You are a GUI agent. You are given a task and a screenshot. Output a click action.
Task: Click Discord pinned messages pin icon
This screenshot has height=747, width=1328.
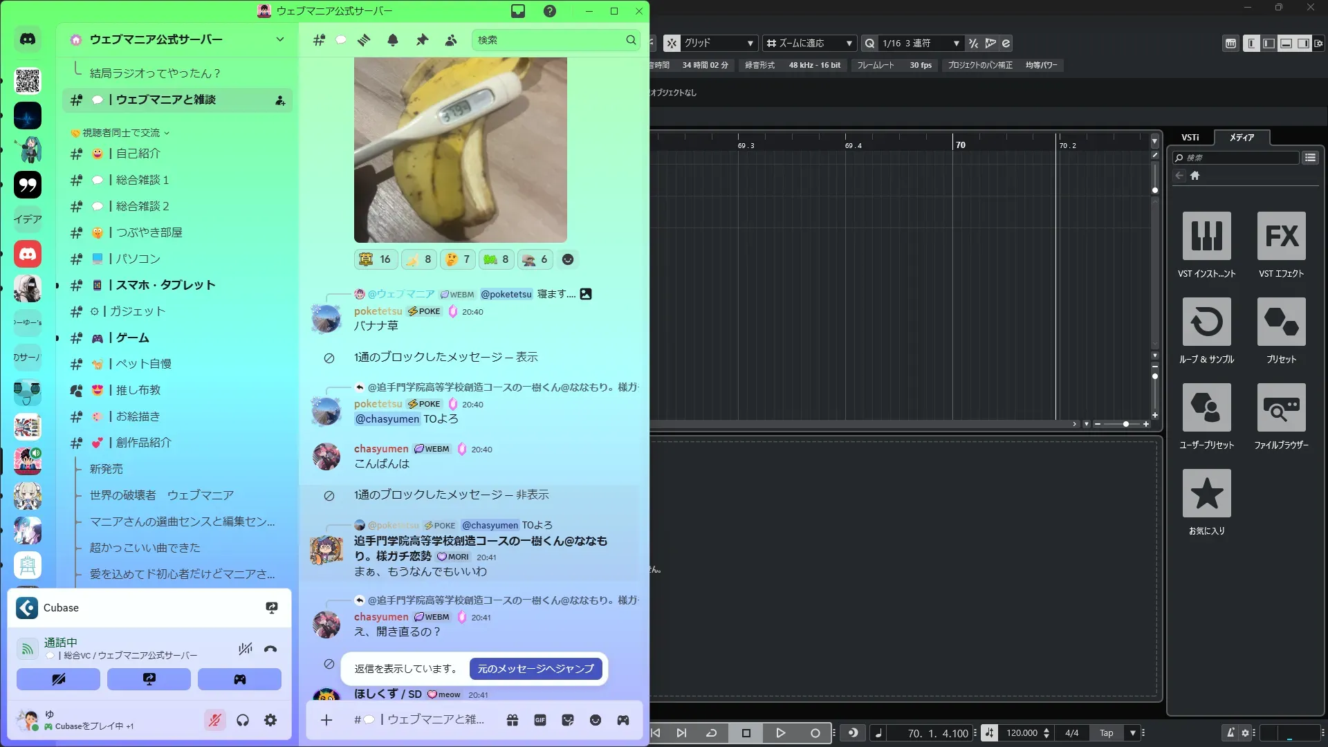coord(422,40)
